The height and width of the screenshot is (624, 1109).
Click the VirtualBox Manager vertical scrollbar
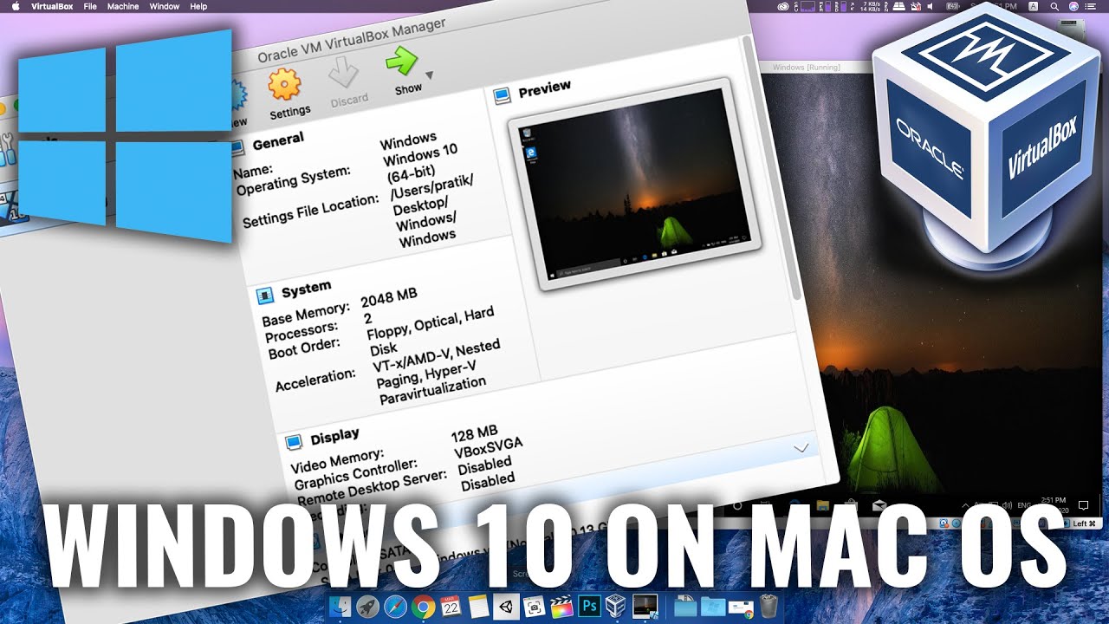(x=774, y=169)
